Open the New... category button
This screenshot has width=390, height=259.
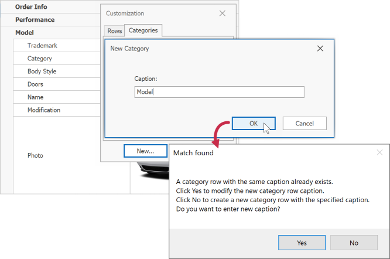(x=145, y=151)
